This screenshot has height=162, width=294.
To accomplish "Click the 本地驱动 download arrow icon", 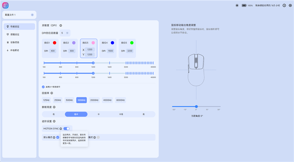I will [x=8, y=50].
